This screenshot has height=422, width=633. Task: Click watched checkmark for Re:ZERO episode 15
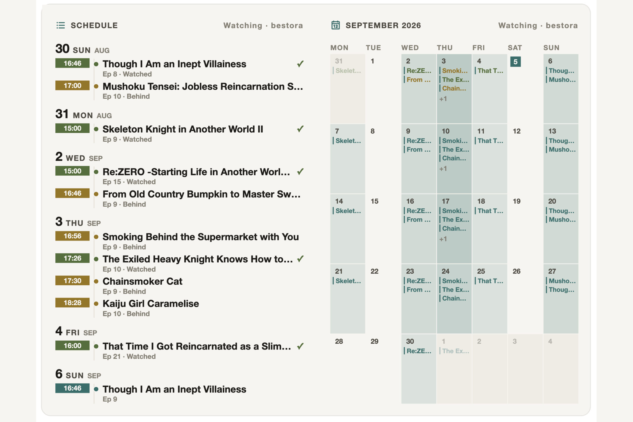click(x=300, y=172)
